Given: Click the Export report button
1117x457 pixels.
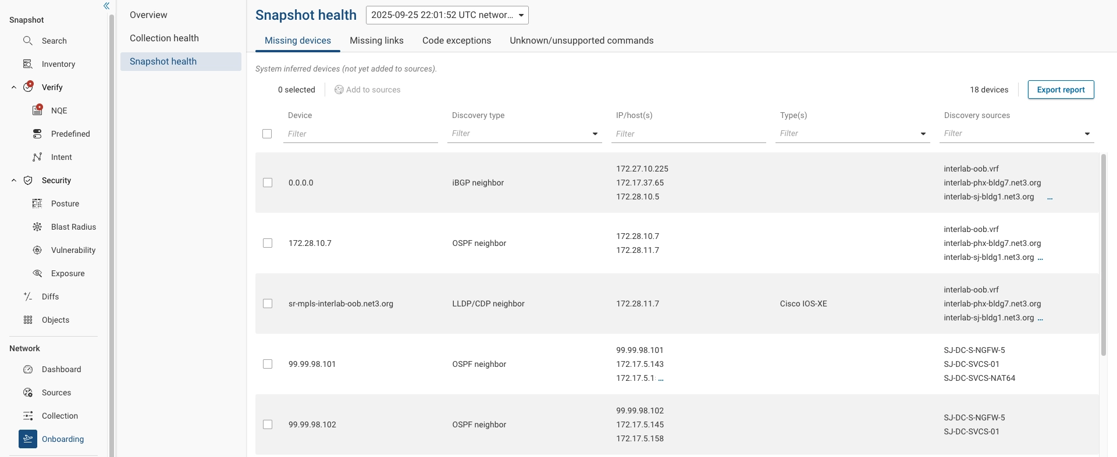Looking at the screenshot, I should [x=1061, y=90].
